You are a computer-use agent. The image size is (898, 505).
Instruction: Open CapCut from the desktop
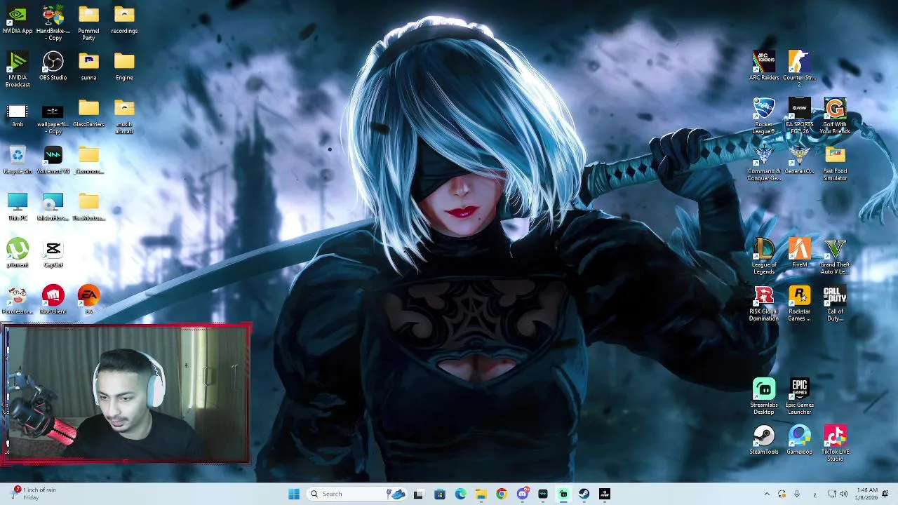(x=53, y=254)
